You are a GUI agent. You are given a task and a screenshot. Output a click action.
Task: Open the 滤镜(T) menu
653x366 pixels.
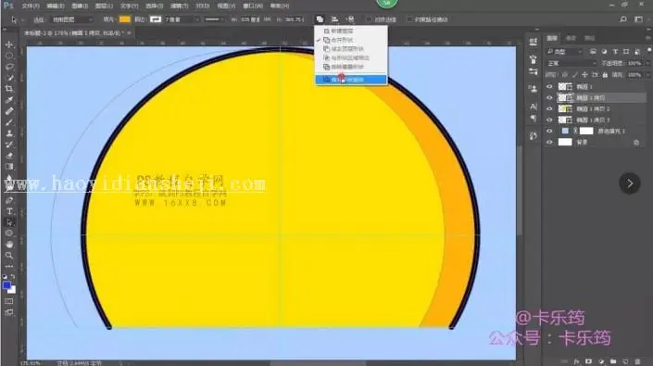pyautogui.click(x=179, y=6)
